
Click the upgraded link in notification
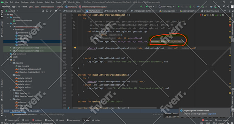pyautogui.click(x=212, y=114)
